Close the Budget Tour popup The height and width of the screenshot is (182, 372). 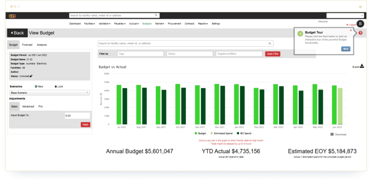click(351, 30)
